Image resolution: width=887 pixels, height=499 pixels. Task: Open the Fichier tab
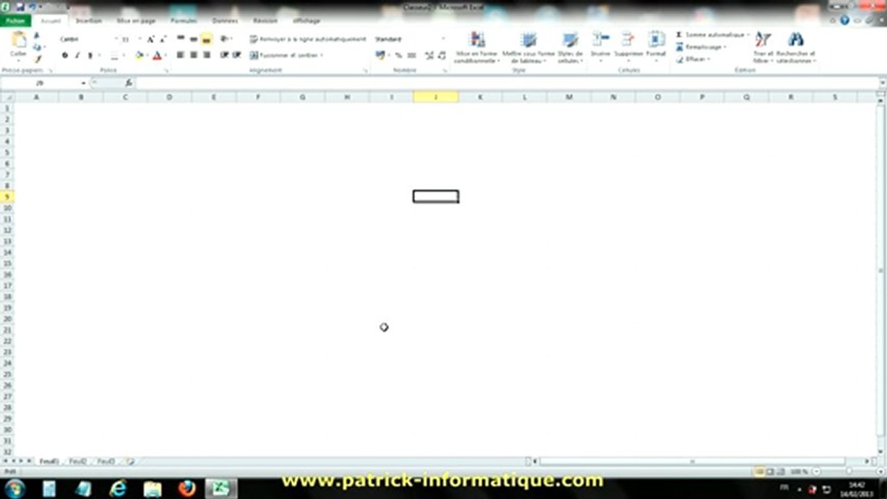[x=15, y=21]
